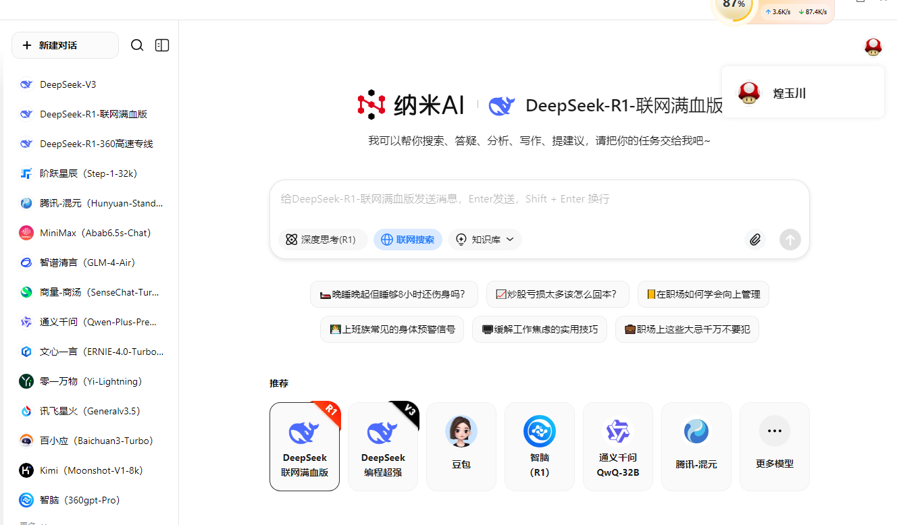Click user name 煌玉川 in popup
897x525 pixels.
[x=790, y=93]
